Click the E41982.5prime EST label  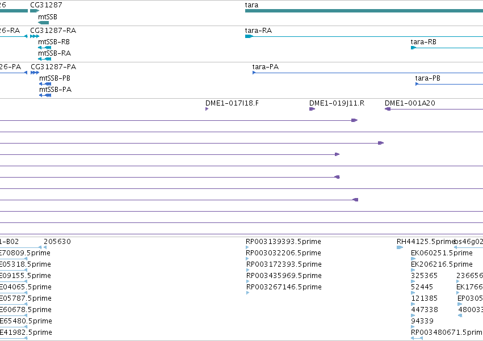pyautogui.click(x=26, y=332)
